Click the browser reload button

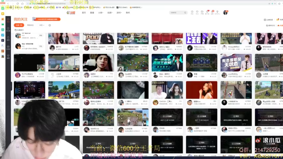(x=17, y=4)
